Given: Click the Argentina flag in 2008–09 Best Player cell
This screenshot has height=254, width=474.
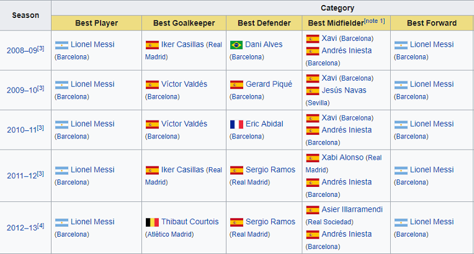Looking at the screenshot, I should (61, 45).
